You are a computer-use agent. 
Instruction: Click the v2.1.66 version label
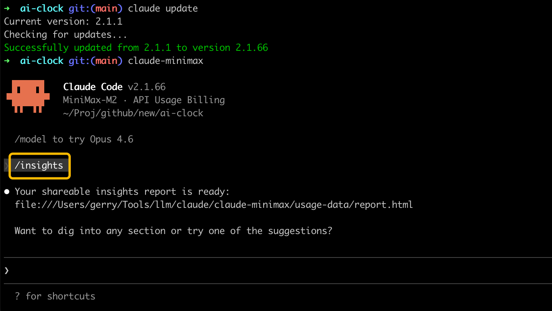click(146, 87)
